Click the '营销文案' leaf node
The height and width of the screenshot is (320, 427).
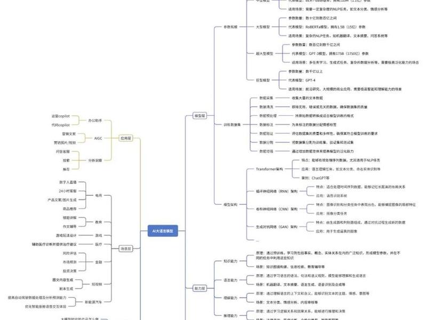tap(69, 134)
